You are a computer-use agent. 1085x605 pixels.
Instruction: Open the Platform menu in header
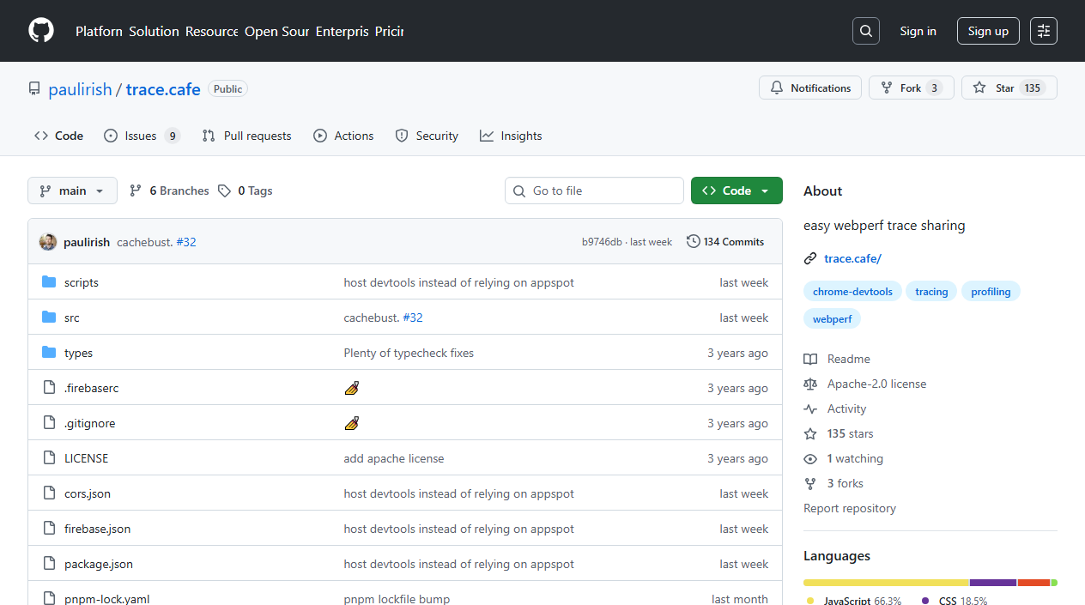99,31
